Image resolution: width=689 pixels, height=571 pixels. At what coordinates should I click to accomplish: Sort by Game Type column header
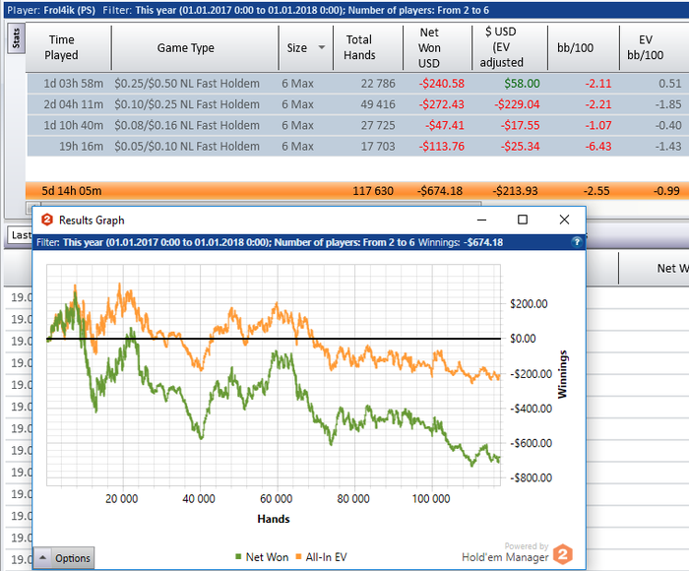pos(186,47)
